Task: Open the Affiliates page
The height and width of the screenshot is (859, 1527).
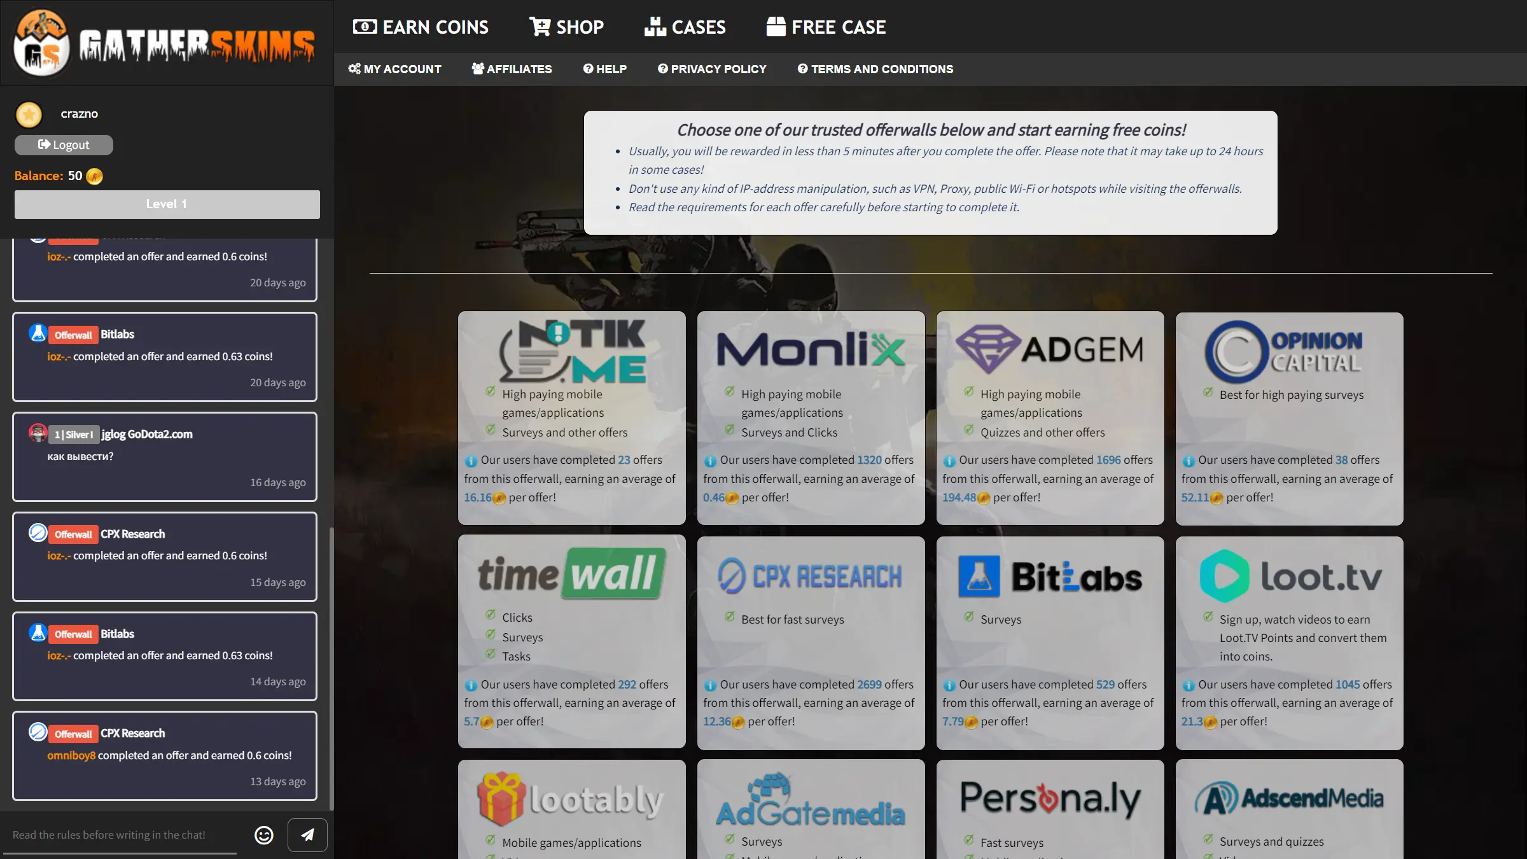Action: pyautogui.click(x=512, y=69)
